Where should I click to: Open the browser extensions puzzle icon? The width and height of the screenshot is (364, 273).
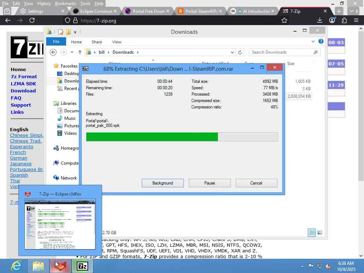[344, 20]
